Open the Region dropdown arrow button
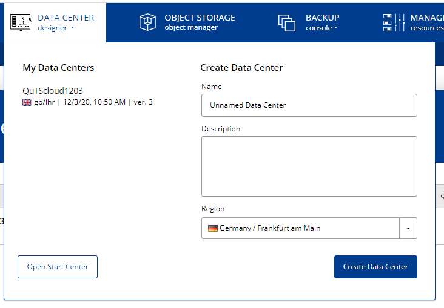The height and width of the screenshot is (308, 444). click(x=408, y=228)
